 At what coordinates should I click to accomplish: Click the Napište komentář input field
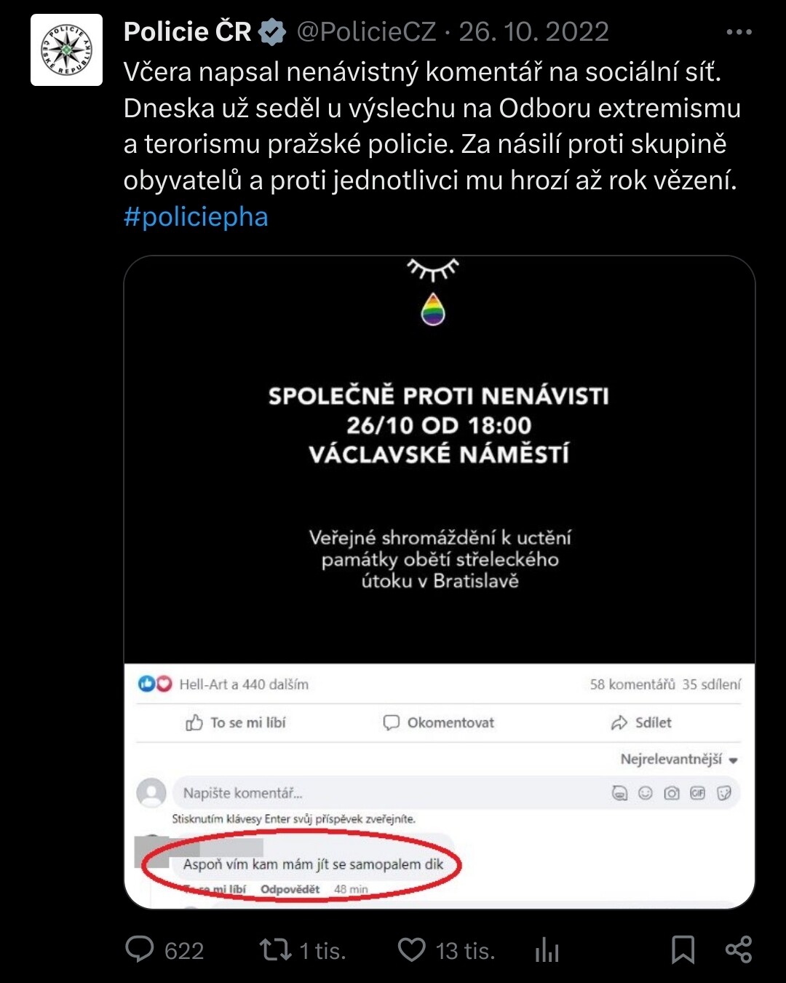364,793
